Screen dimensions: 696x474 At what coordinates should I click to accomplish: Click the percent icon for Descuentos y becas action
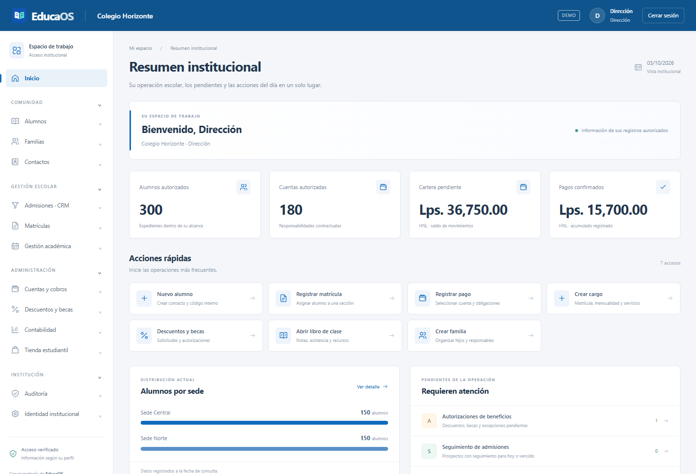(x=144, y=336)
